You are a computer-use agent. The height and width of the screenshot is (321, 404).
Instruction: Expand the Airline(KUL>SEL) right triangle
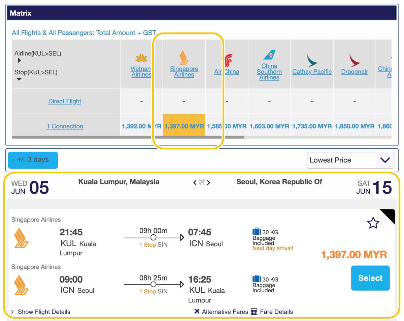pyautogui.click(x=19, y=60)
